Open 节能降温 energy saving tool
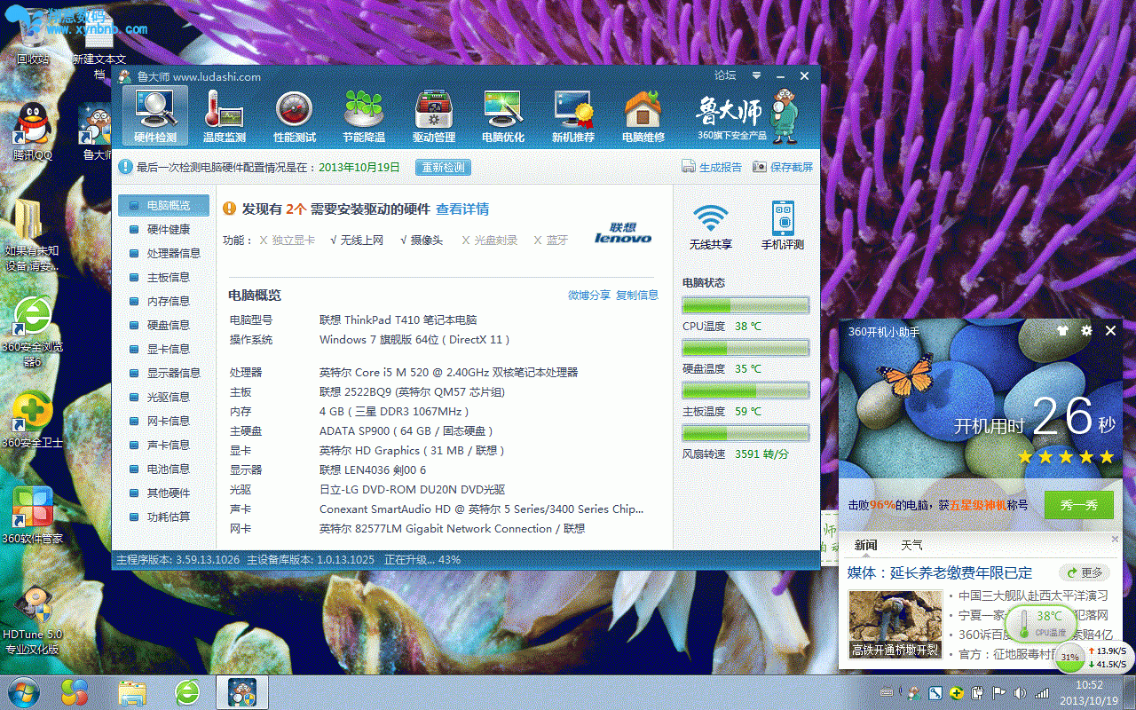The height and width of the screenshot is (710, 1136). 364,115
